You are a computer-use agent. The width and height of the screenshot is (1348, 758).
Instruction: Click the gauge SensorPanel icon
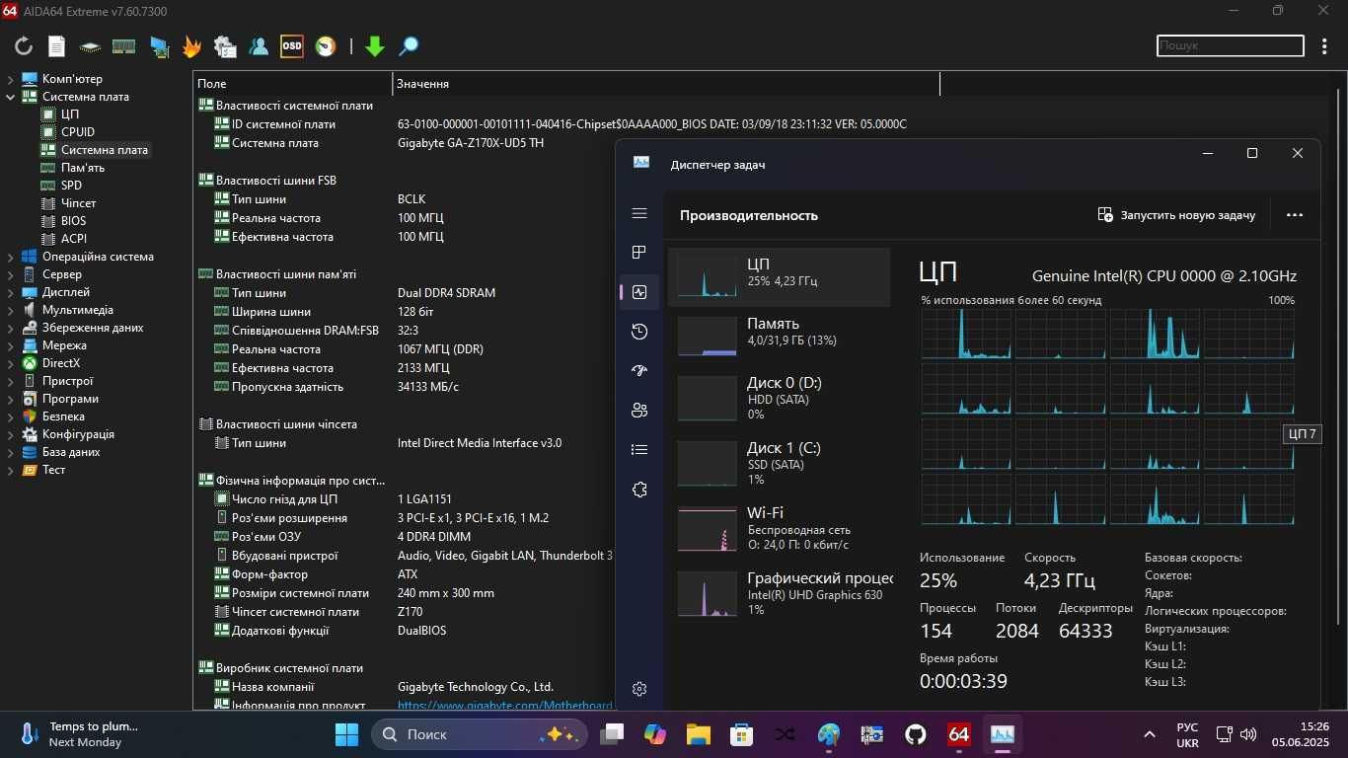click(x=326, y=46)
